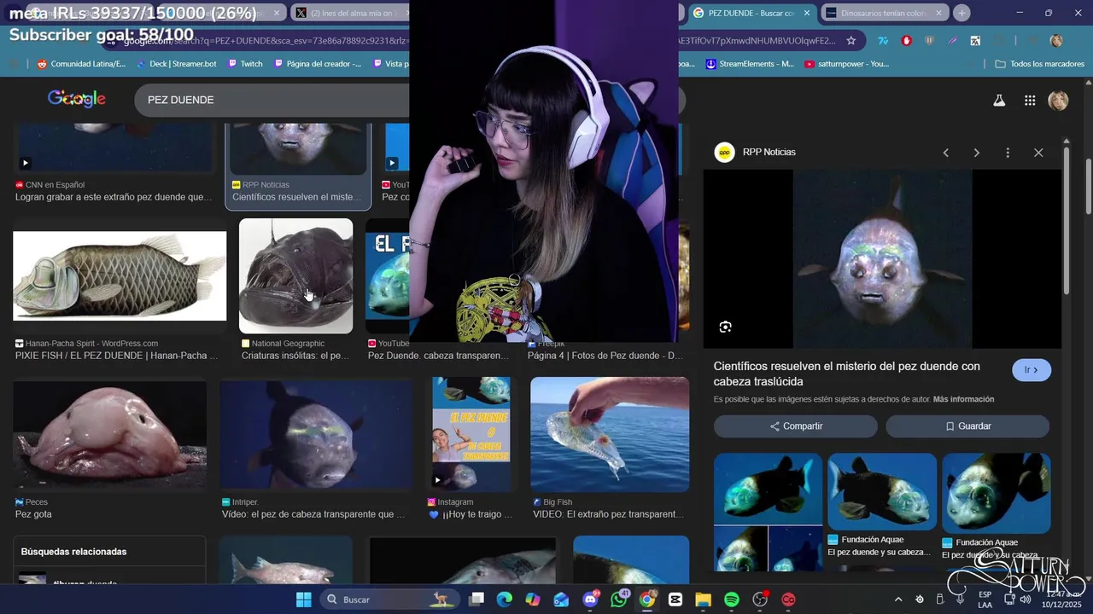
Task: Open three-dot options in image preview panel
Action: point(1008,153)
